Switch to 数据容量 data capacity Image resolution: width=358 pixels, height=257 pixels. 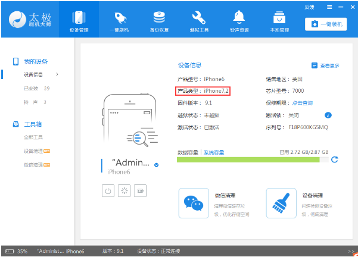(188, 152)
